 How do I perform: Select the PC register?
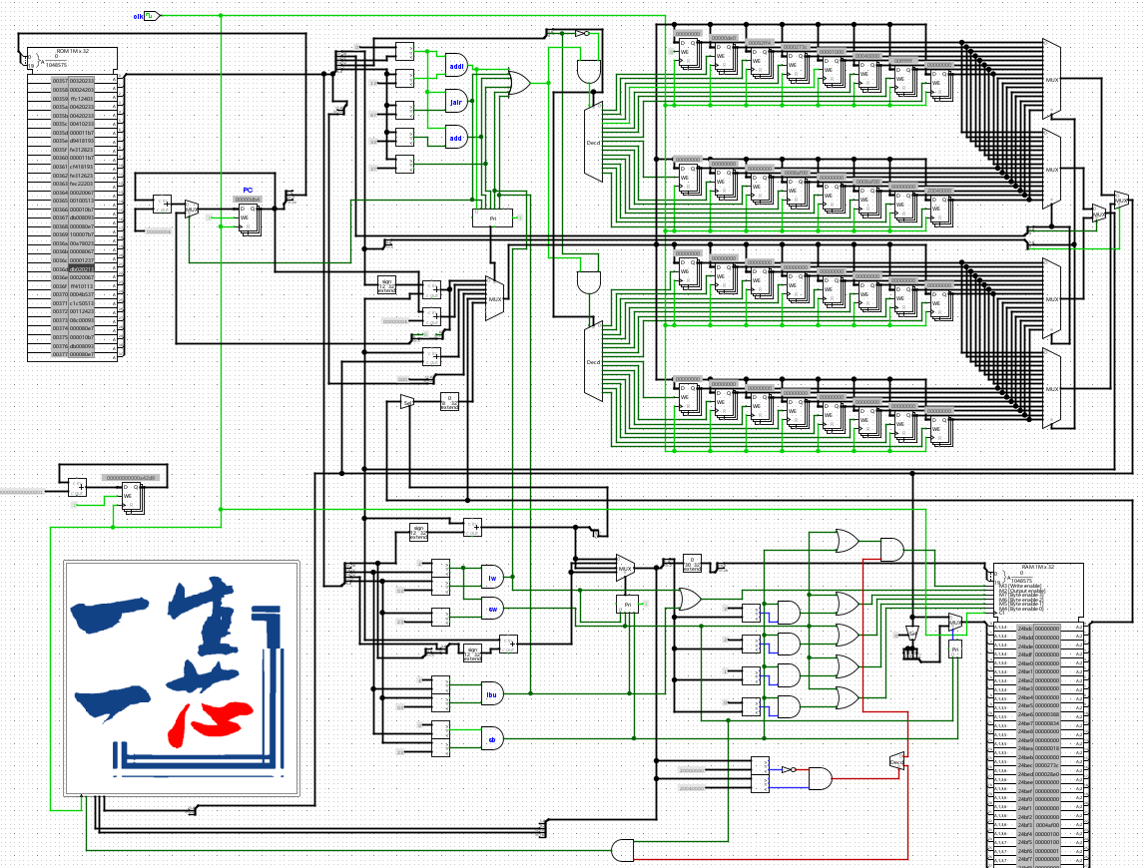coord(249,219)
